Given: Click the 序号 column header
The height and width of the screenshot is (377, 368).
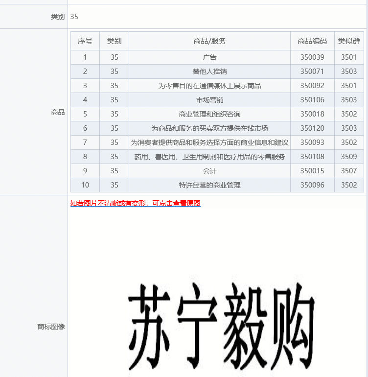Looking at the screenshot, I should [85, 41].
